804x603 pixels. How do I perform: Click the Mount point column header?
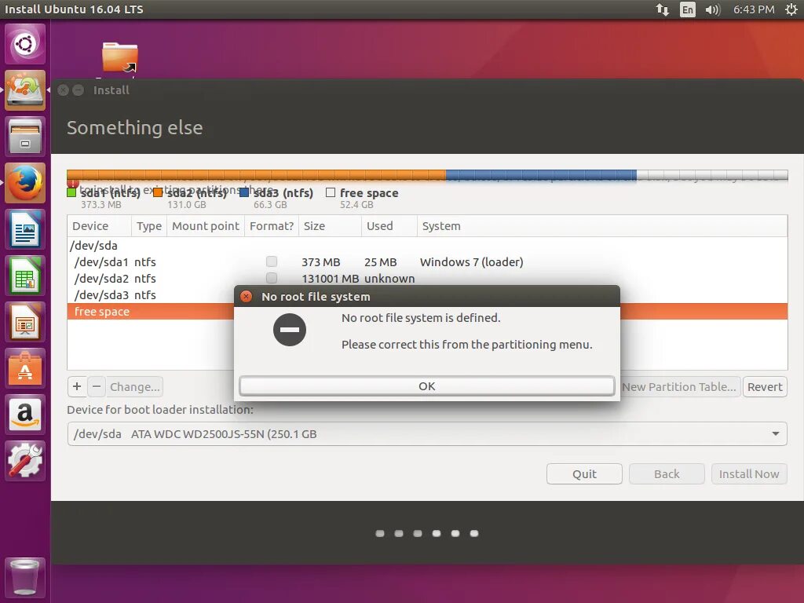[x=206, y=226]
